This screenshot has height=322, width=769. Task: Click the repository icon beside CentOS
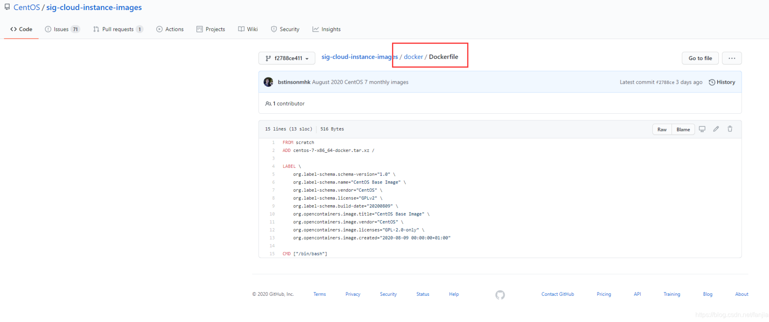click(x=7, y=7)
